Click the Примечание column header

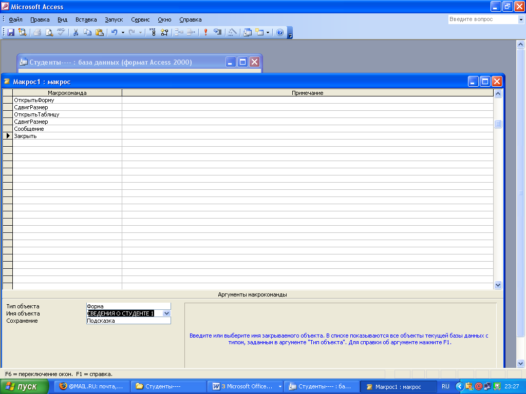point(308,93)
